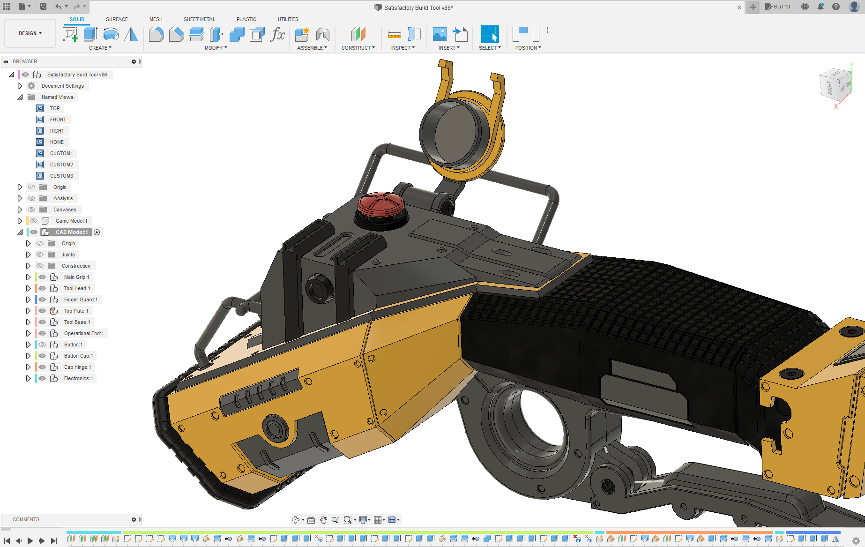Image resolution: width=865 pixels, height=547 pixels.
Task: Show the Button:1 component
Action: pyautogui.click(x=42, y=345)
